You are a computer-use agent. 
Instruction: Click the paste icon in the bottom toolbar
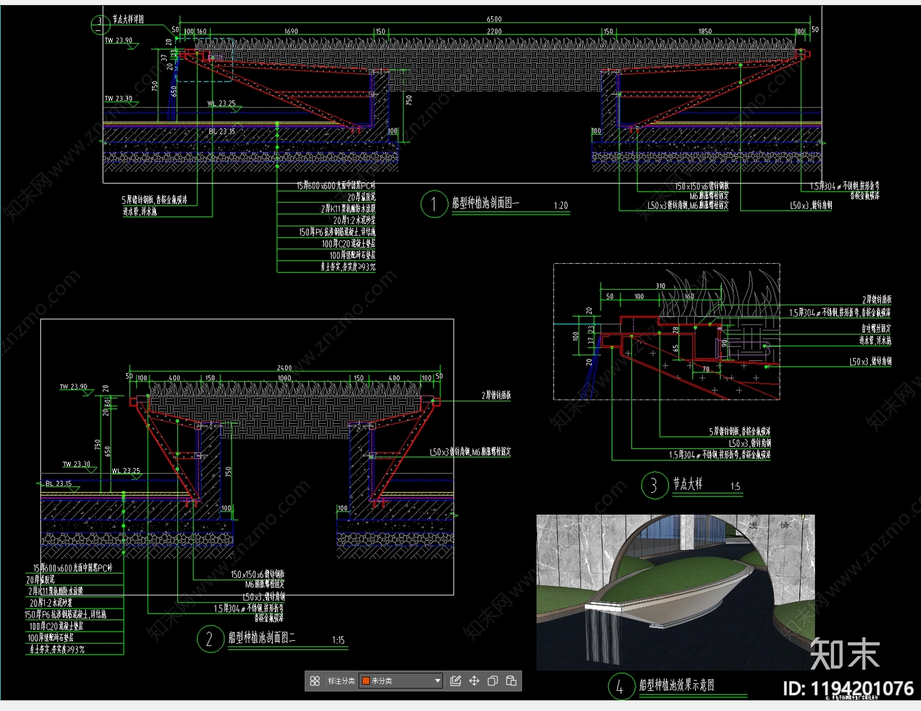tap(511, 681)
